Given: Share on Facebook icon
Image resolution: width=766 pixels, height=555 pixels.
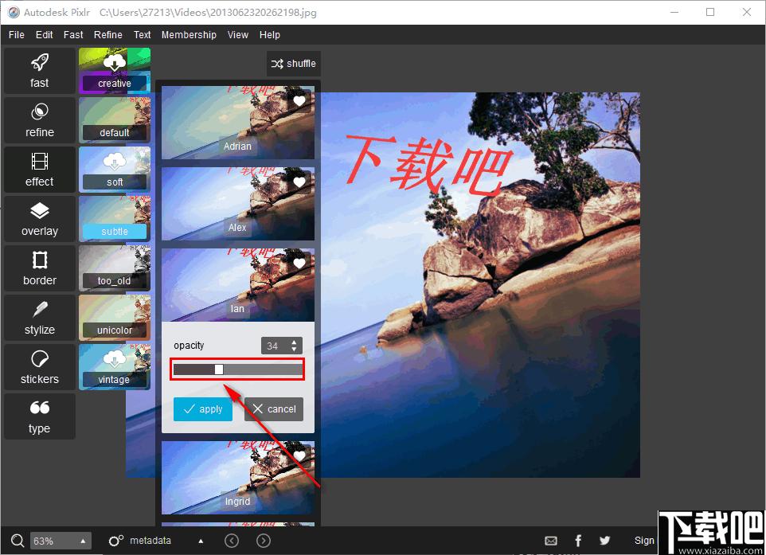Looking at the screenshot, I should (x=578, y=541).
